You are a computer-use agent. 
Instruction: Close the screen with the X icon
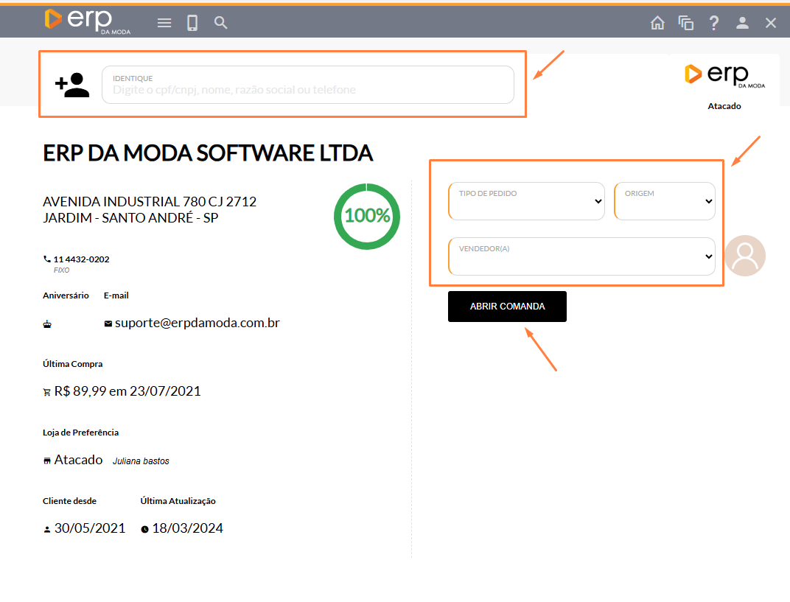pyautogui.click(x=771, y=23)
